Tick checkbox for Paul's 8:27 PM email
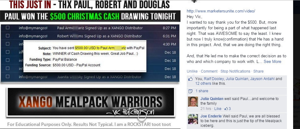This screenshot has width=300, height=129. pyautogui.click(x=8, y=28)
